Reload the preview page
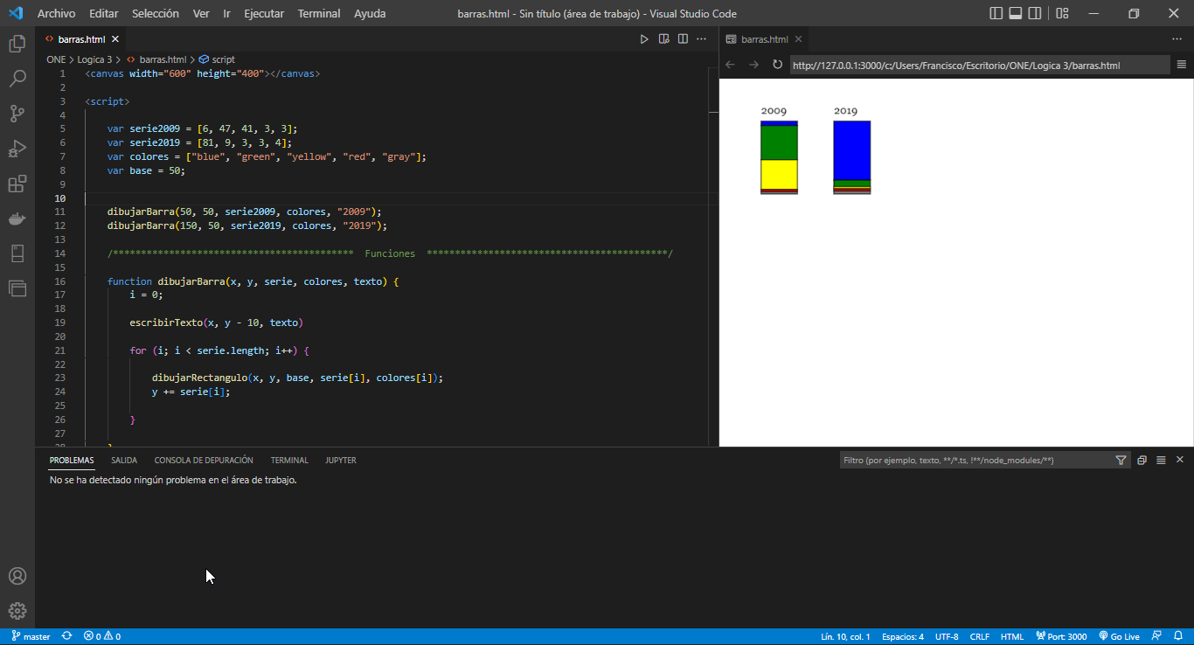Image resolution: width=1194 pixels, height=645 pixels. (777, 65)
